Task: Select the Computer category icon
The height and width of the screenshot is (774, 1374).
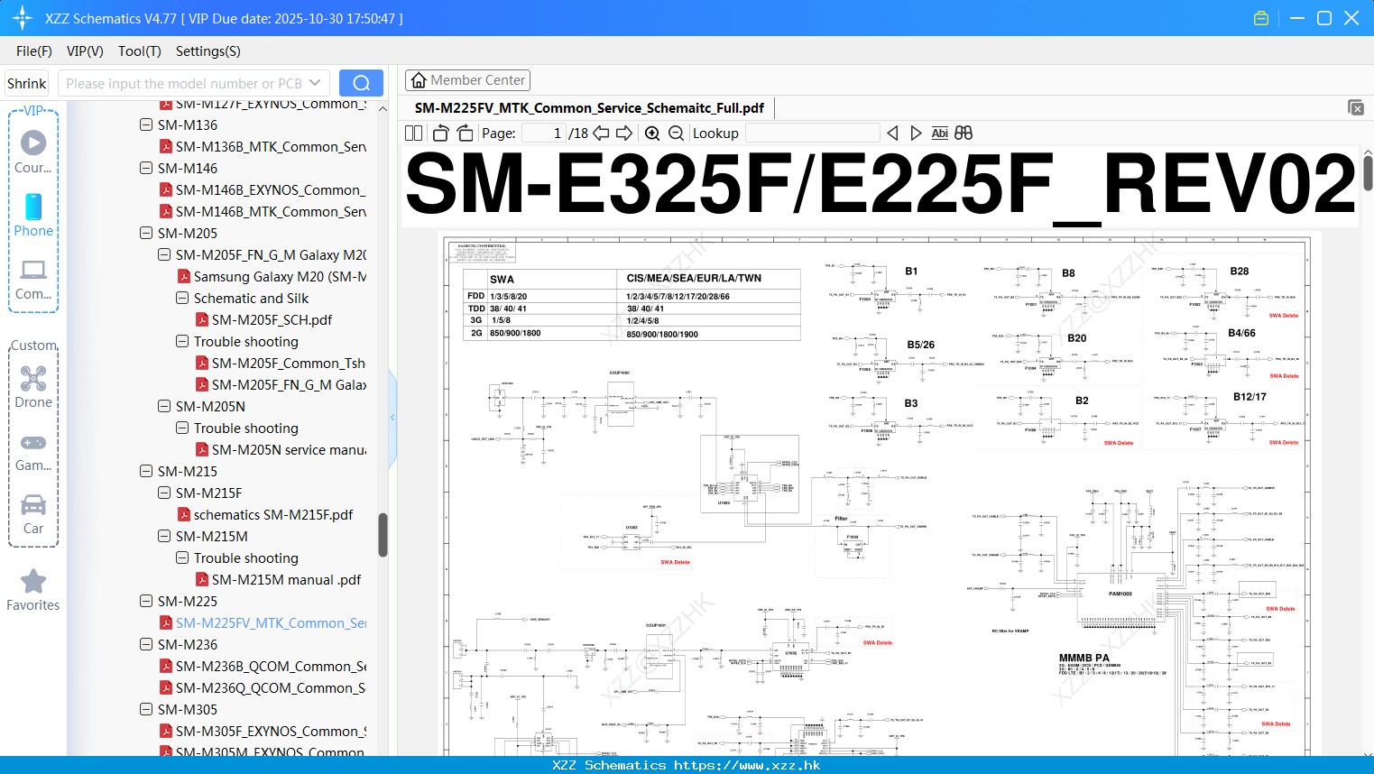Action: [x=33, y=270]
